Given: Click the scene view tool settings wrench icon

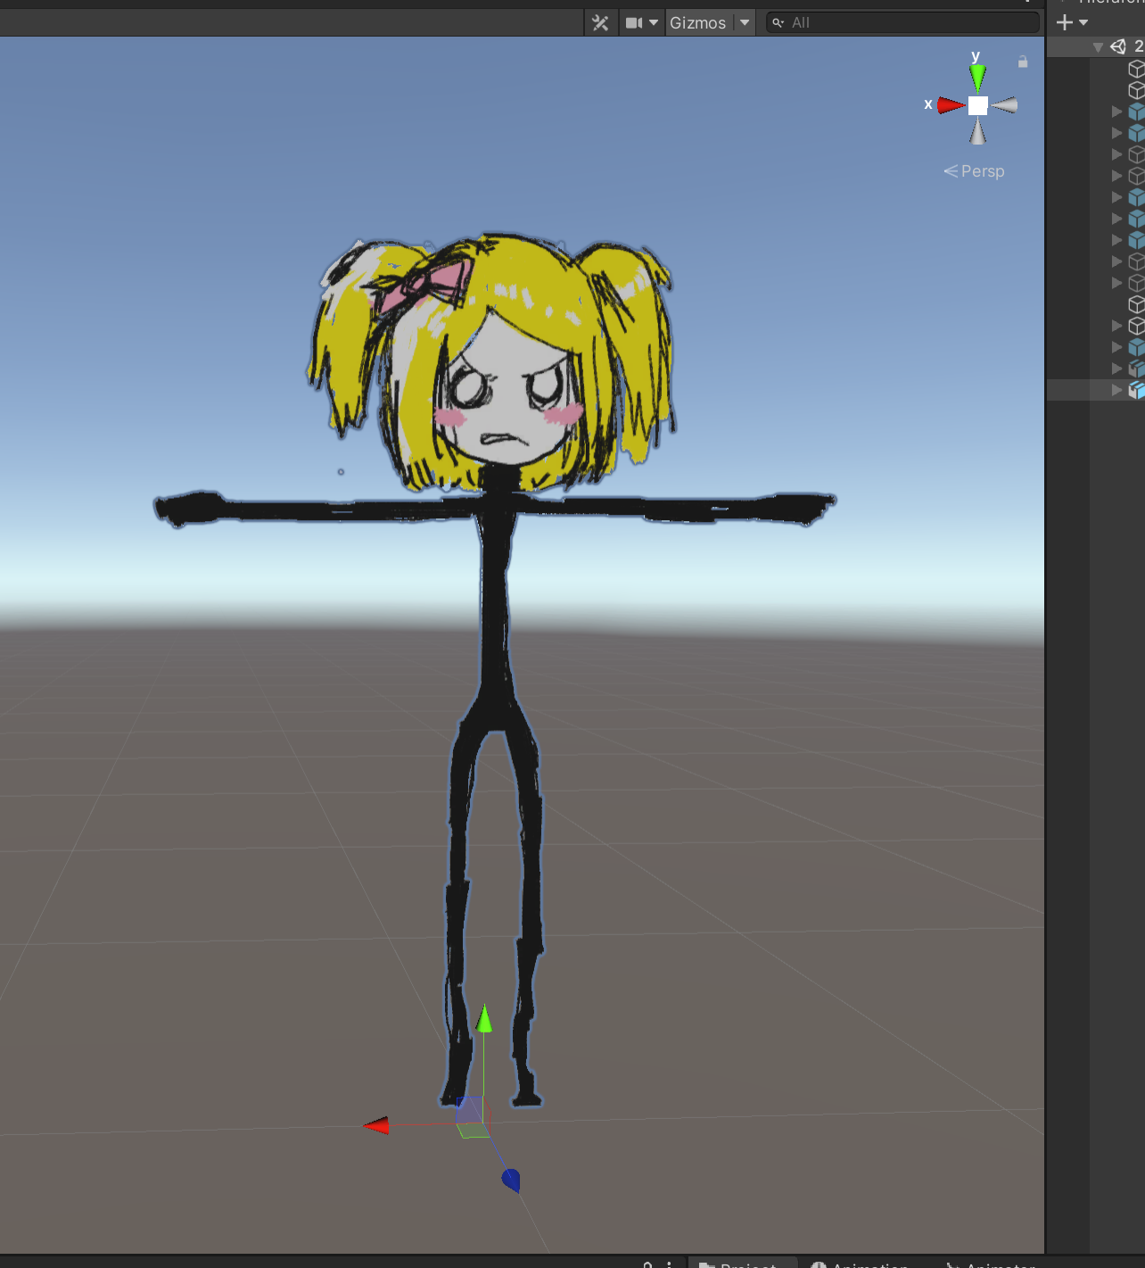Looking at the screenshot, I should pyautogui.click(x=600, y=21).
